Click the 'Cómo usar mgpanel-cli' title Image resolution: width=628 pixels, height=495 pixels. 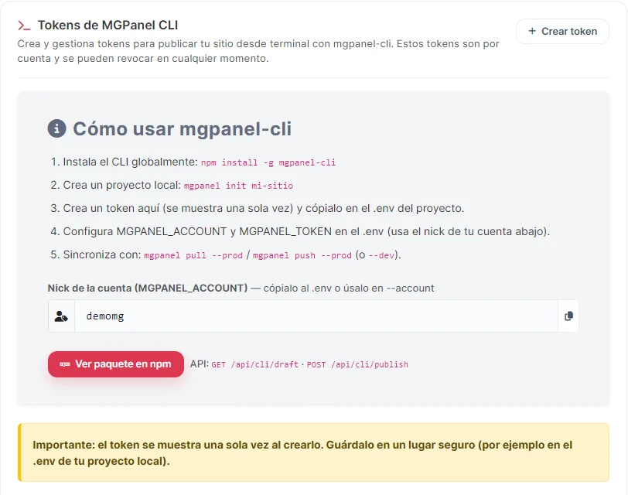(182, 128)
